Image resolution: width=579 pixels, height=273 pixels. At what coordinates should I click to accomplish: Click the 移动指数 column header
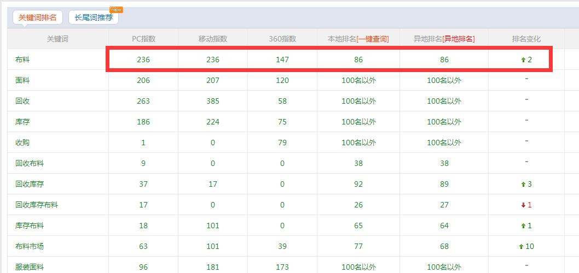coord(213,39)
